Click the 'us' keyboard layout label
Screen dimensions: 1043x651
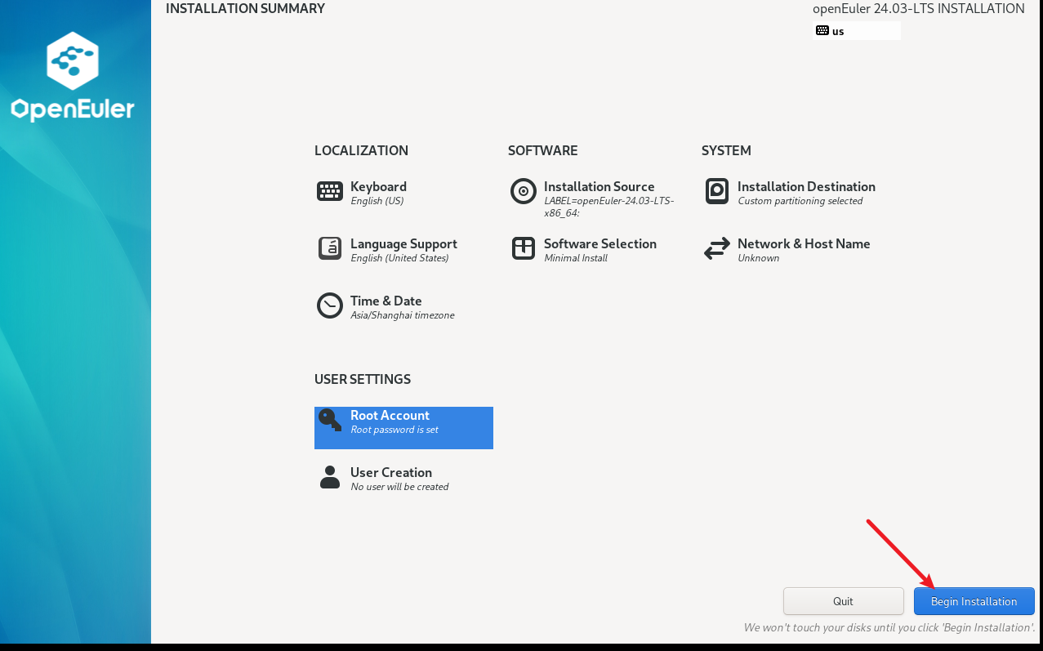(838, 32)
